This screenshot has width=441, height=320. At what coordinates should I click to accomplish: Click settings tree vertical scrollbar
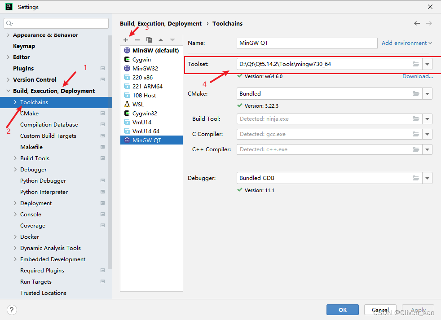point(110,152)
